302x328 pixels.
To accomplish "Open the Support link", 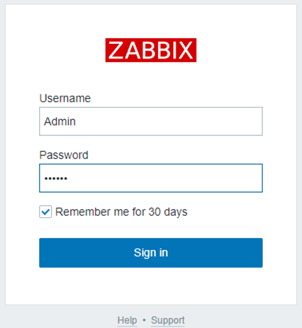I will (x=168, y=320).
